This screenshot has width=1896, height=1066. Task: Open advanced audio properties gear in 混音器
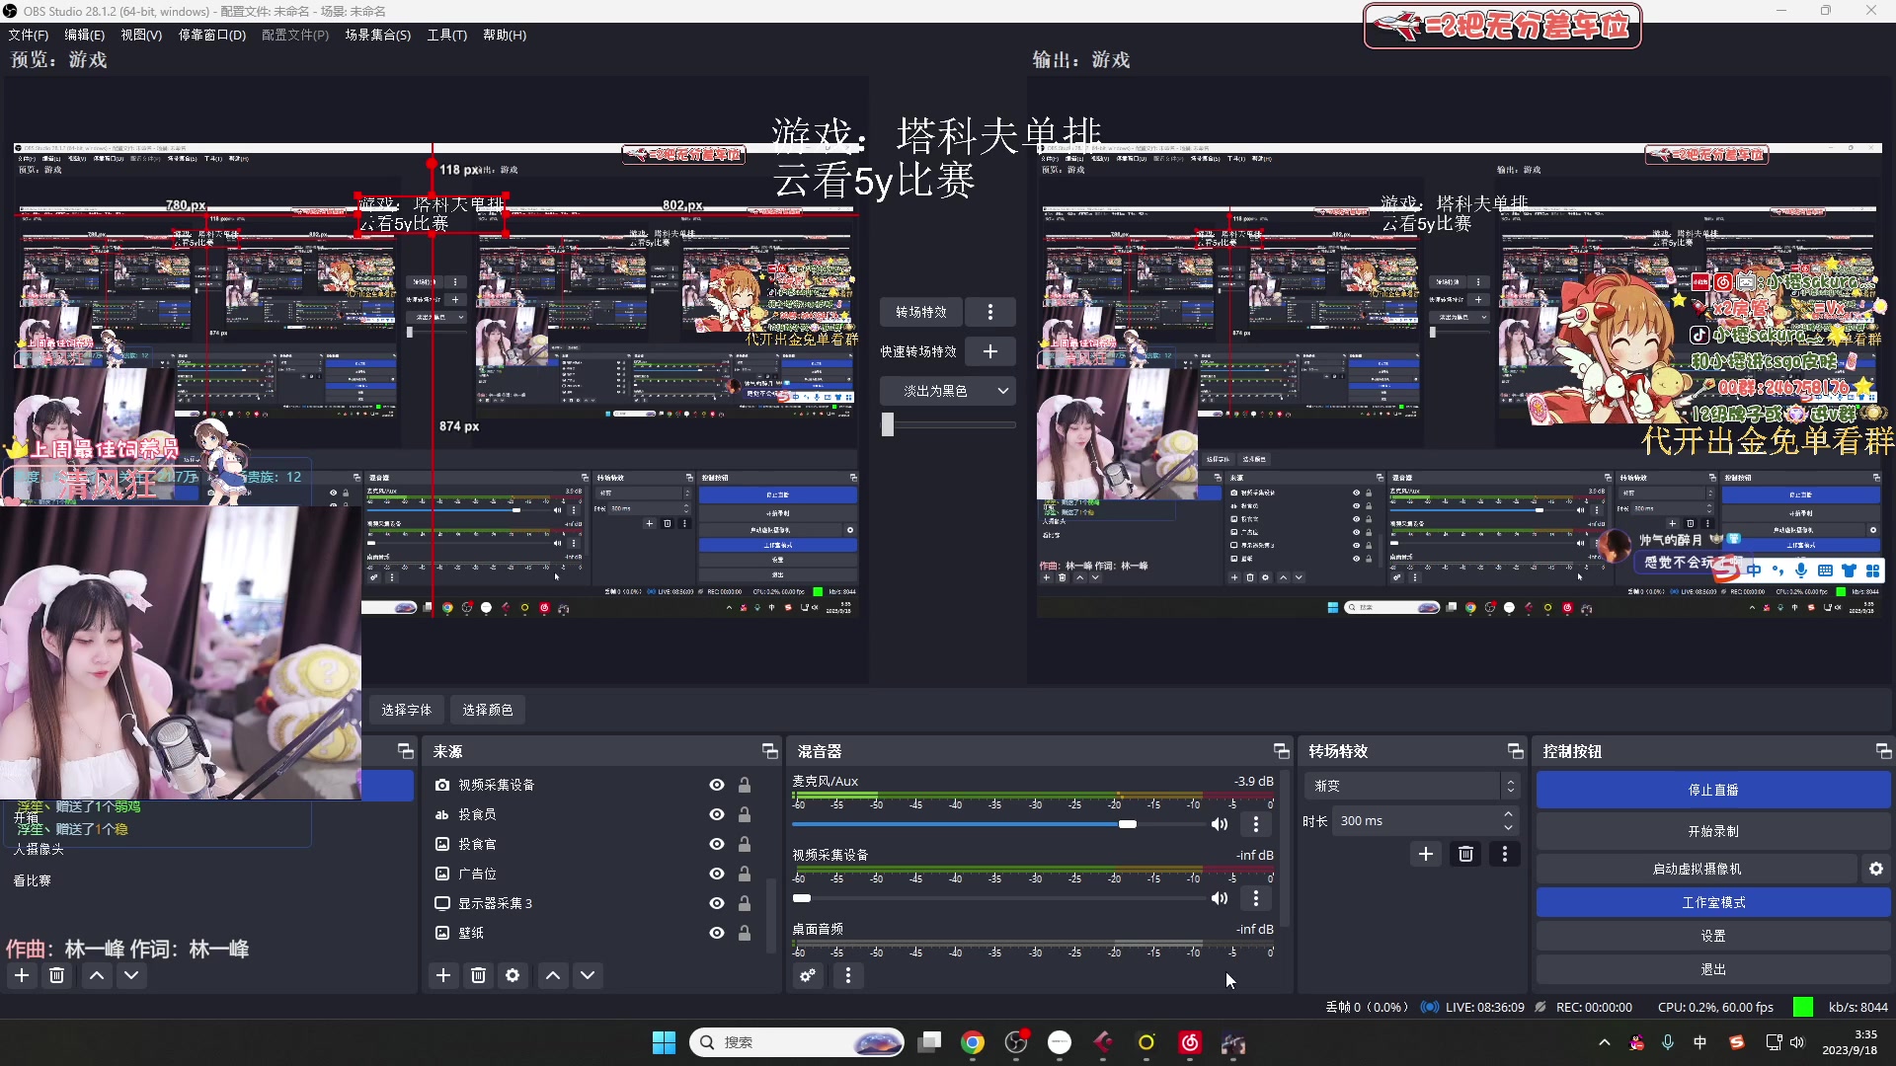tap(807, 975)
